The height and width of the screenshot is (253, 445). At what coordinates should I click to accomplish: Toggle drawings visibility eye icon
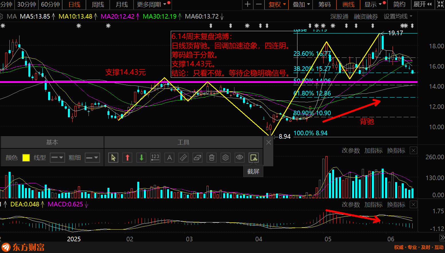pos(240,158)
